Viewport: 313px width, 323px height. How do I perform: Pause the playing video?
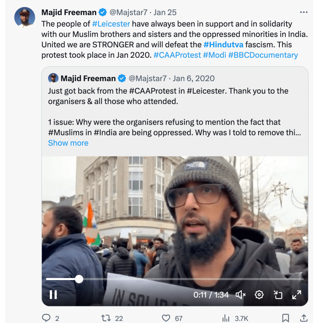coord(53,295)
